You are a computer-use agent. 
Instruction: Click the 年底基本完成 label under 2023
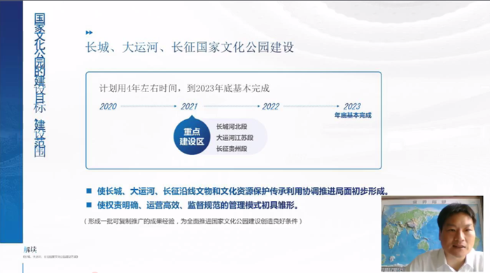click(353, 115)
